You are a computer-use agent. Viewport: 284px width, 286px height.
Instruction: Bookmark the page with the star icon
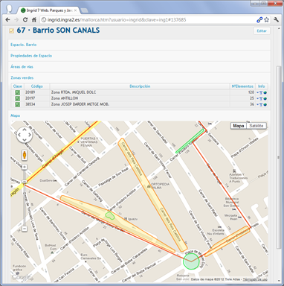(x=266, y=19)
